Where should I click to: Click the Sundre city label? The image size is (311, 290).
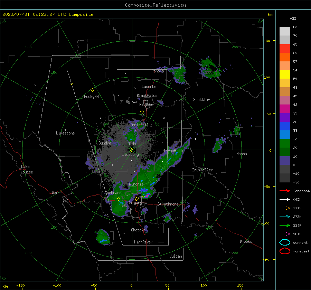[105, 143]
